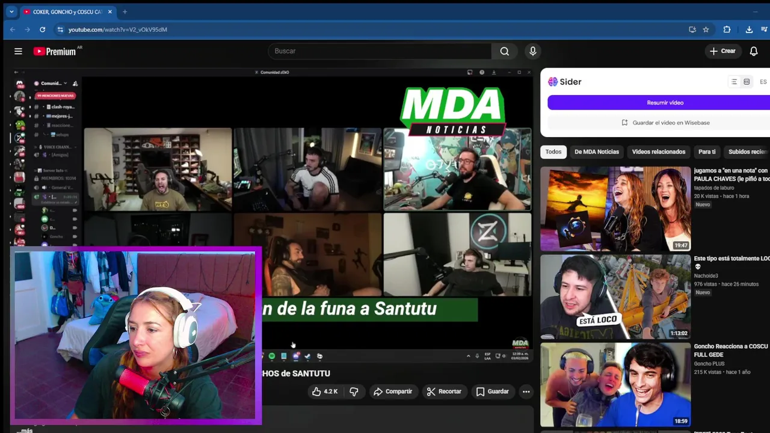This screenshot has height=433, width=770.
Task: Open the Sider ES language selector
Action: pos(763,82)
